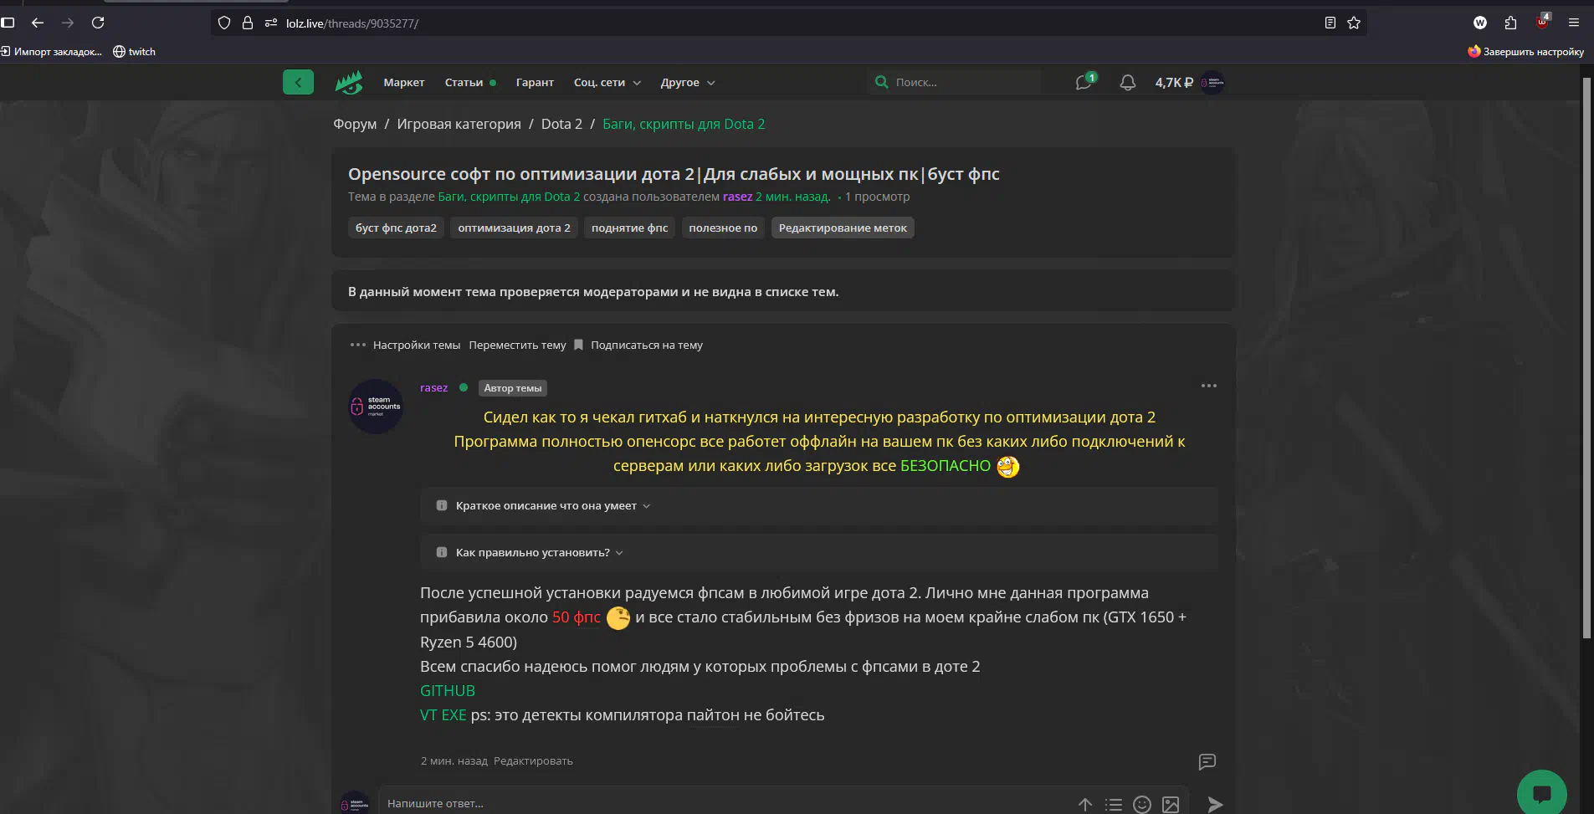Click Редактирование меток button
Viewport: 1594px width, 814px height.
click(x=843, y=228)
